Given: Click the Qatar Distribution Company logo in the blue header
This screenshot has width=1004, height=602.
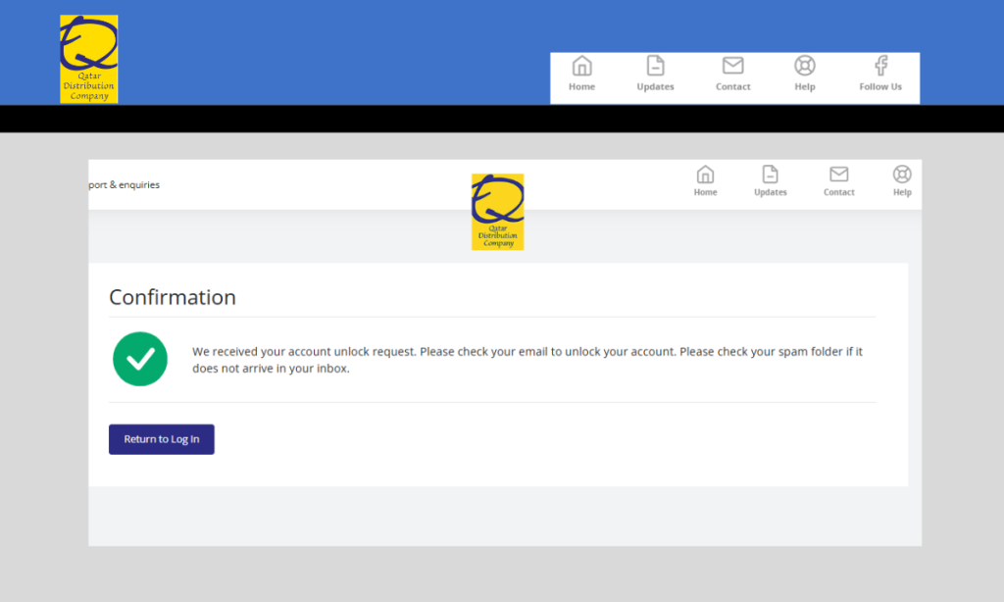Looking at the screenshot, I should click(88, 59).
